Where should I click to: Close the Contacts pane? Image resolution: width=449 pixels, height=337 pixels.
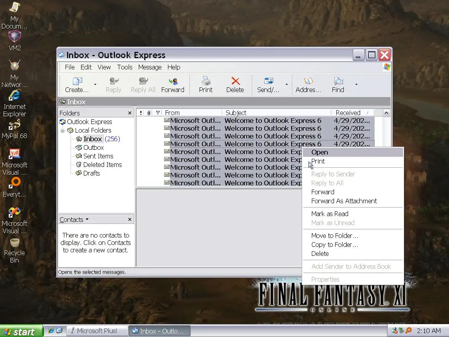pyautogui.click(x=130, y=220)
